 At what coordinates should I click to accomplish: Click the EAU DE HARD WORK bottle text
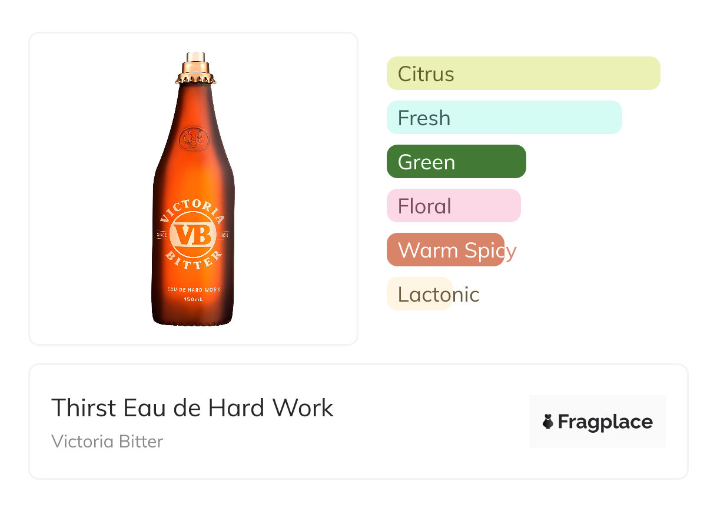pos(193,289)
